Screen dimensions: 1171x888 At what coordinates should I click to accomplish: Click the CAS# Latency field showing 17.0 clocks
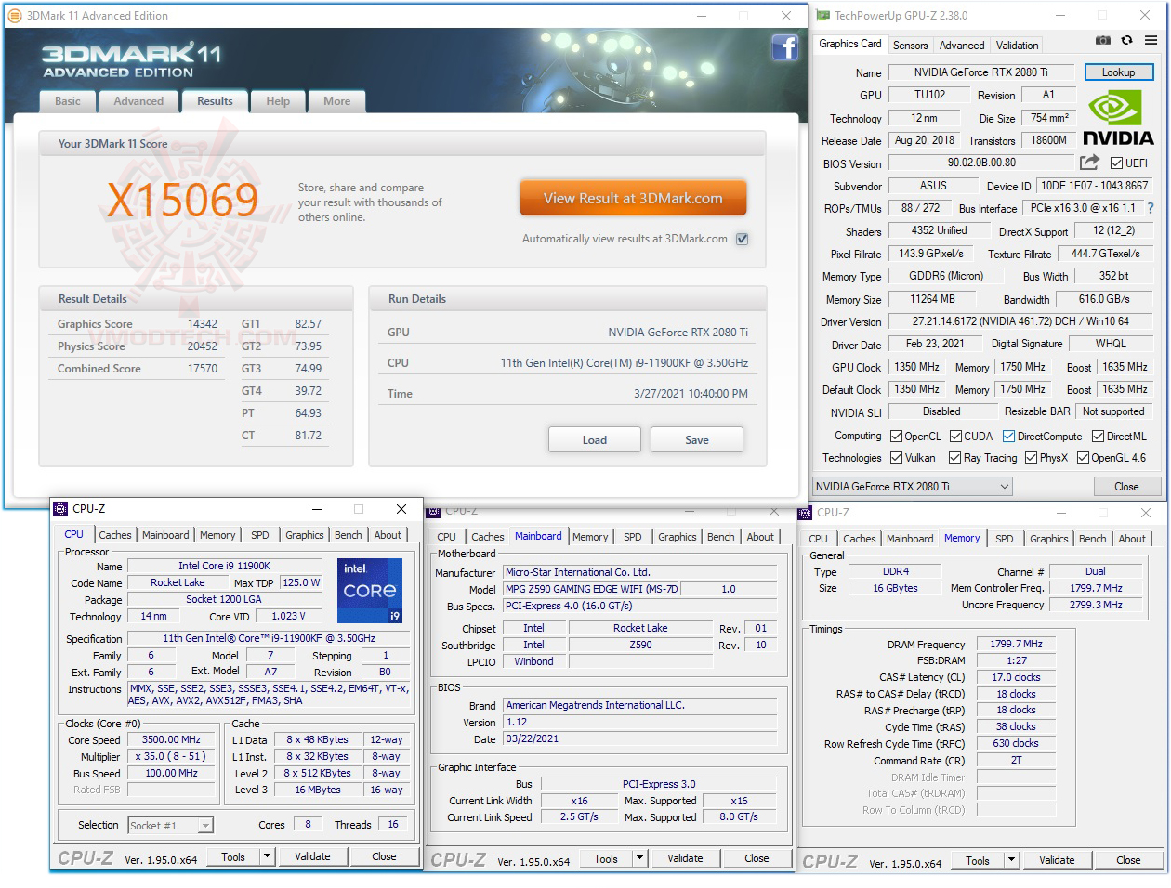[1016, 677]
